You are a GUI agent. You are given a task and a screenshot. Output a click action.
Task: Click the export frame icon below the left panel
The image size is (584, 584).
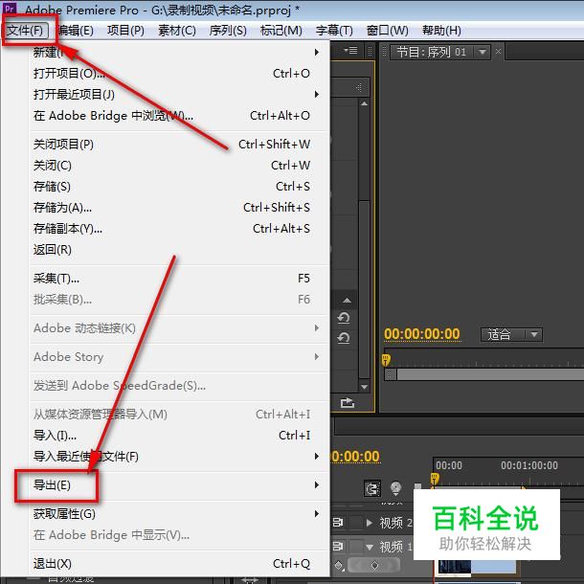coord(348,402)
